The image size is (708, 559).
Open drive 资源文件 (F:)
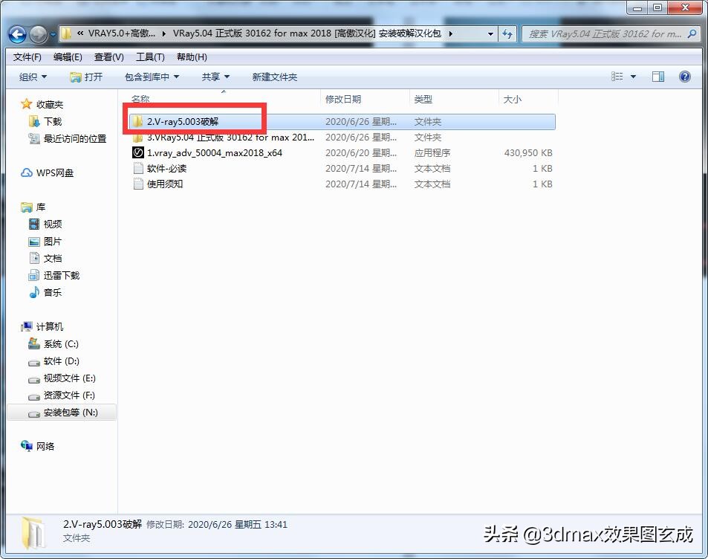(x=62, y=395)
